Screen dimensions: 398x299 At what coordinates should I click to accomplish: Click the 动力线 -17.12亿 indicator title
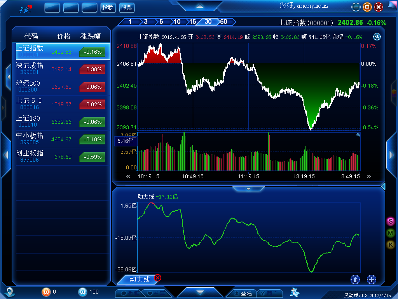(x=158, y=197)
